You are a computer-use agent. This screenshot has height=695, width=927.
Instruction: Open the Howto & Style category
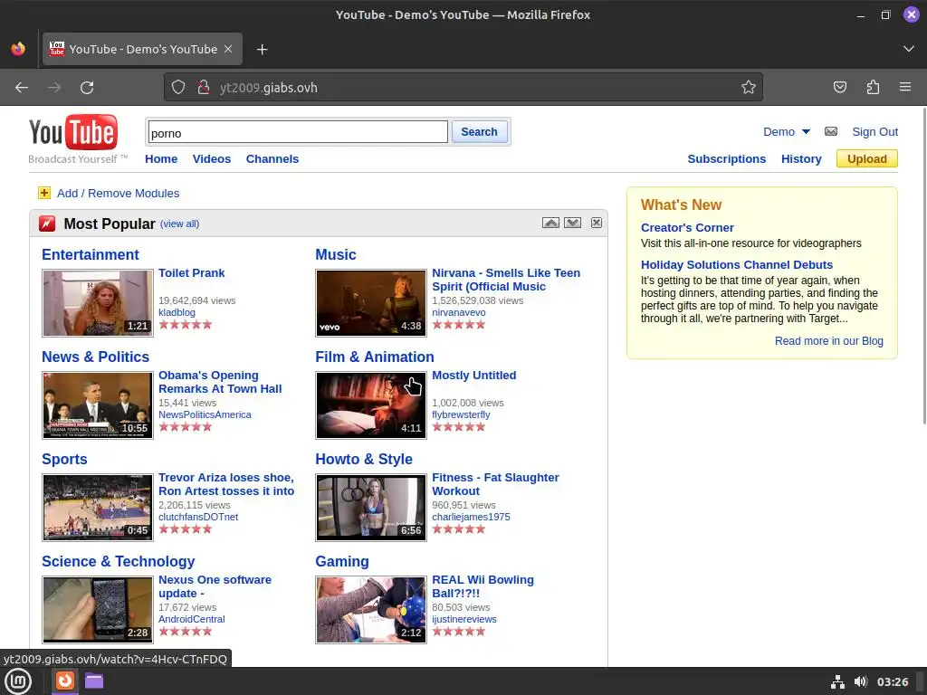(x=364, y=459)
